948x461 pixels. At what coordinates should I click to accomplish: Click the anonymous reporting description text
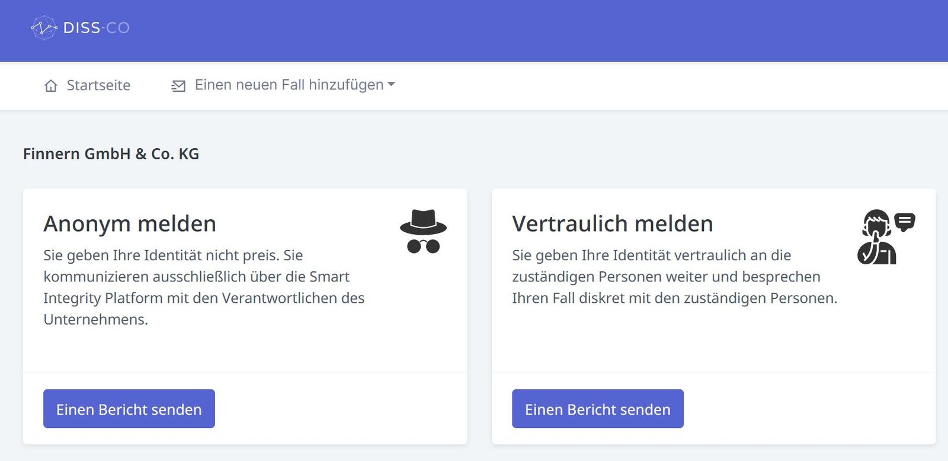203,287
